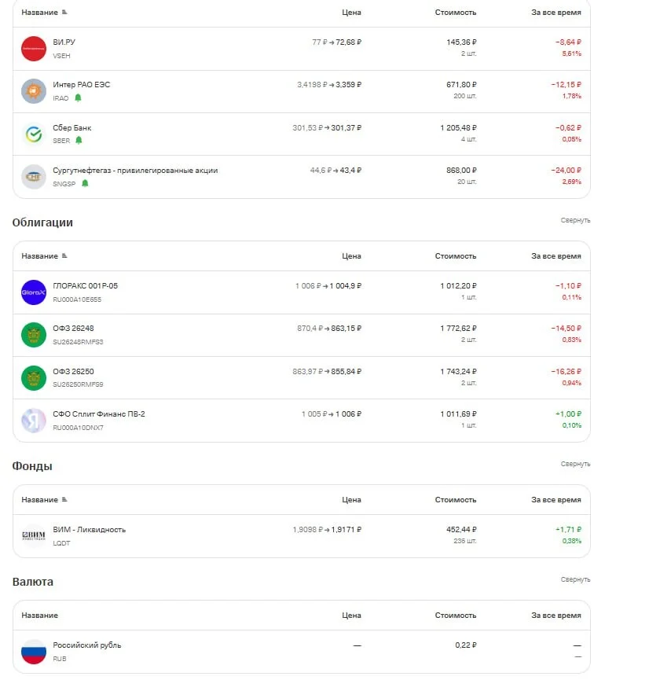Image resolution: width=660 pixels, height=680 pixels.
Task: Click the СФО Сплит Финанс logo icon
Action: tap(33, 421)
